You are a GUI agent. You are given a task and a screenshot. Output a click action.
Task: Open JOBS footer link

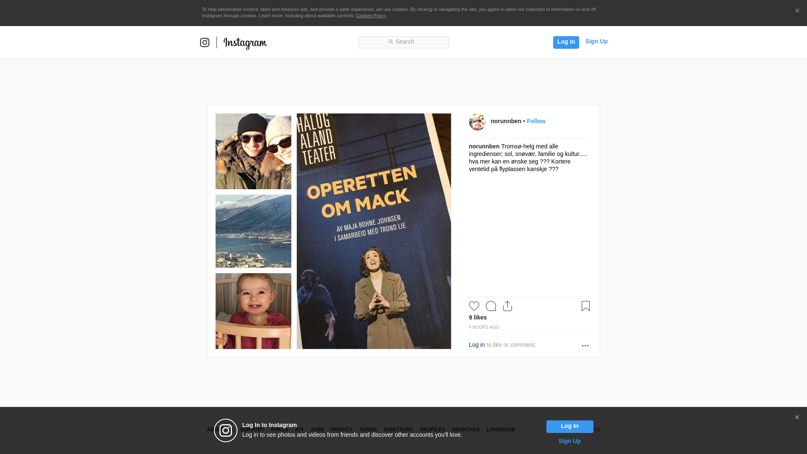pos(317,430)
